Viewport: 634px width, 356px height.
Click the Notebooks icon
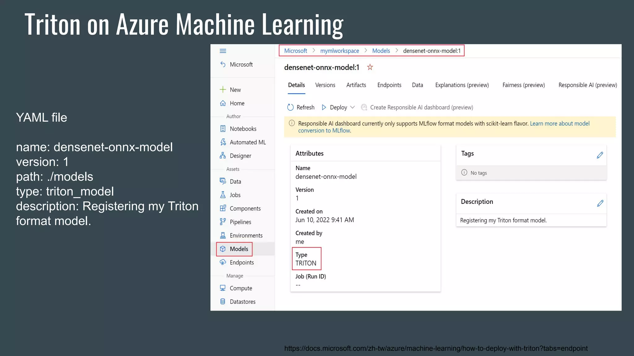coord(223,129)
